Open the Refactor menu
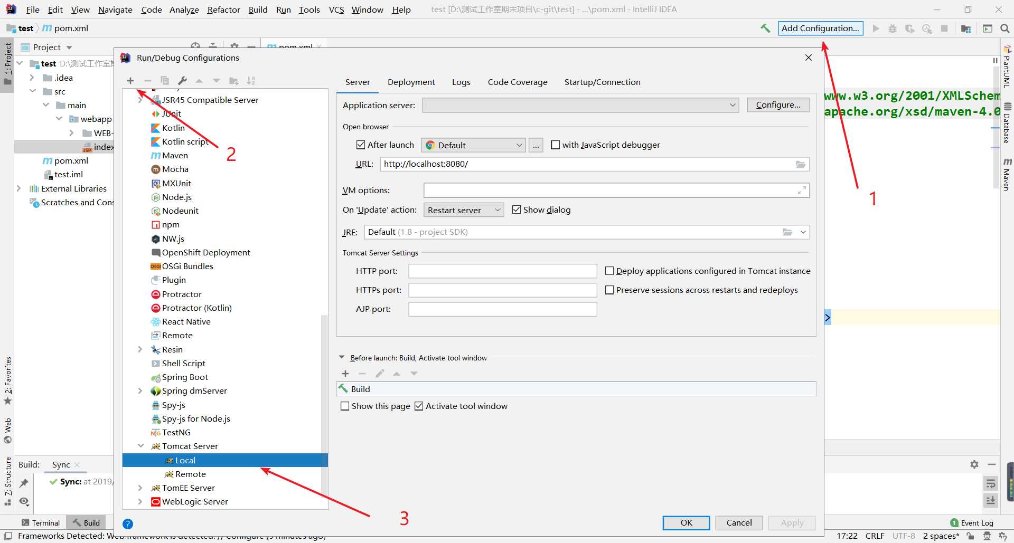The image size is (1014, 543). pyautogui.click(x=223, y=9)
